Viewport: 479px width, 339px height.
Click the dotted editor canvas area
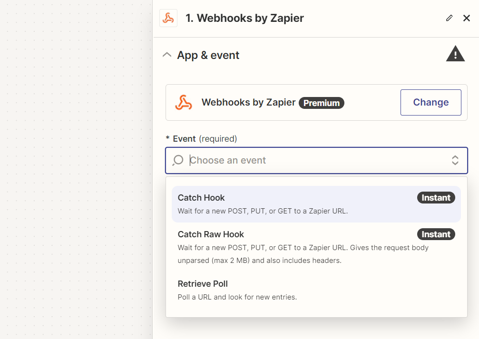click(76, 166)
